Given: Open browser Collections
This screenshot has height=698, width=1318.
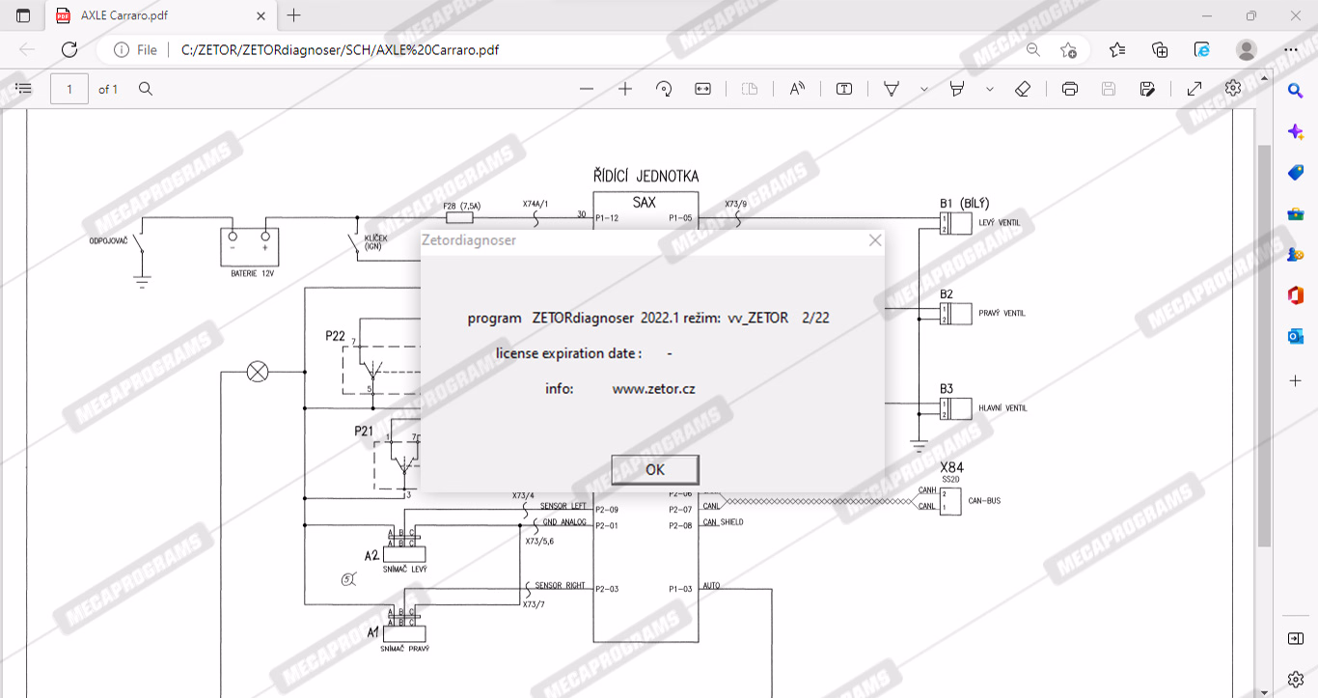Looking at the screenshot, I should point(1160,50).
